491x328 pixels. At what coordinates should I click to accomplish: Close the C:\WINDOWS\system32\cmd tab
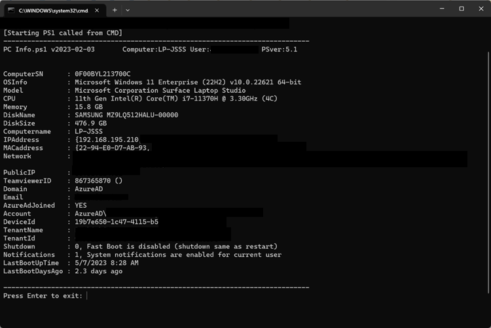(x=96, y=10)
